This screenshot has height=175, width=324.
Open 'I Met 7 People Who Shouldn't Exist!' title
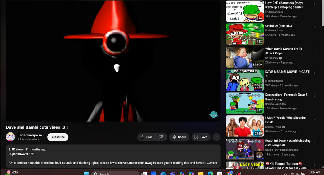[286, 120]
